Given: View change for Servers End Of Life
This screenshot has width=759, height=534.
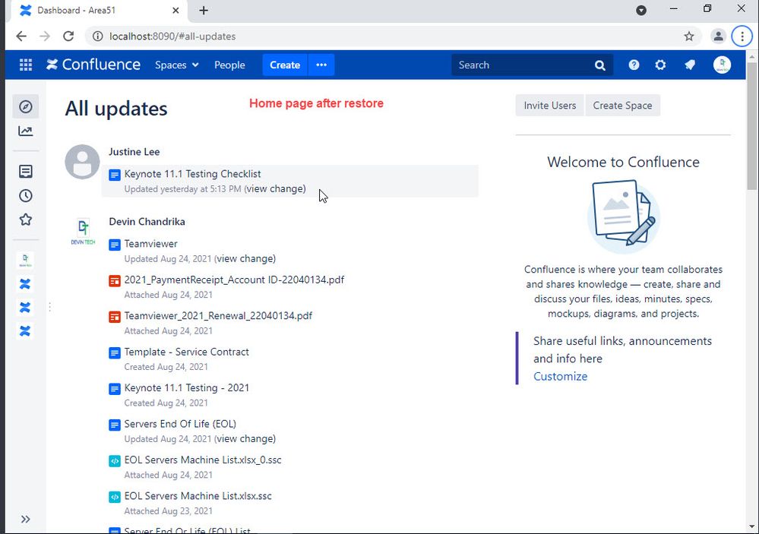Looking at the screenshot, I should [x=245, y=438].
